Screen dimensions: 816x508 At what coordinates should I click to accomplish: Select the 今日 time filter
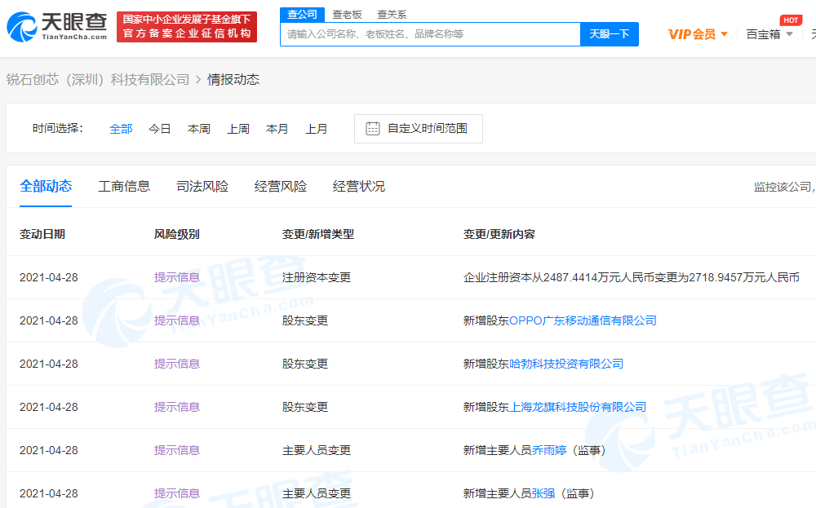(x=160, y=129)
